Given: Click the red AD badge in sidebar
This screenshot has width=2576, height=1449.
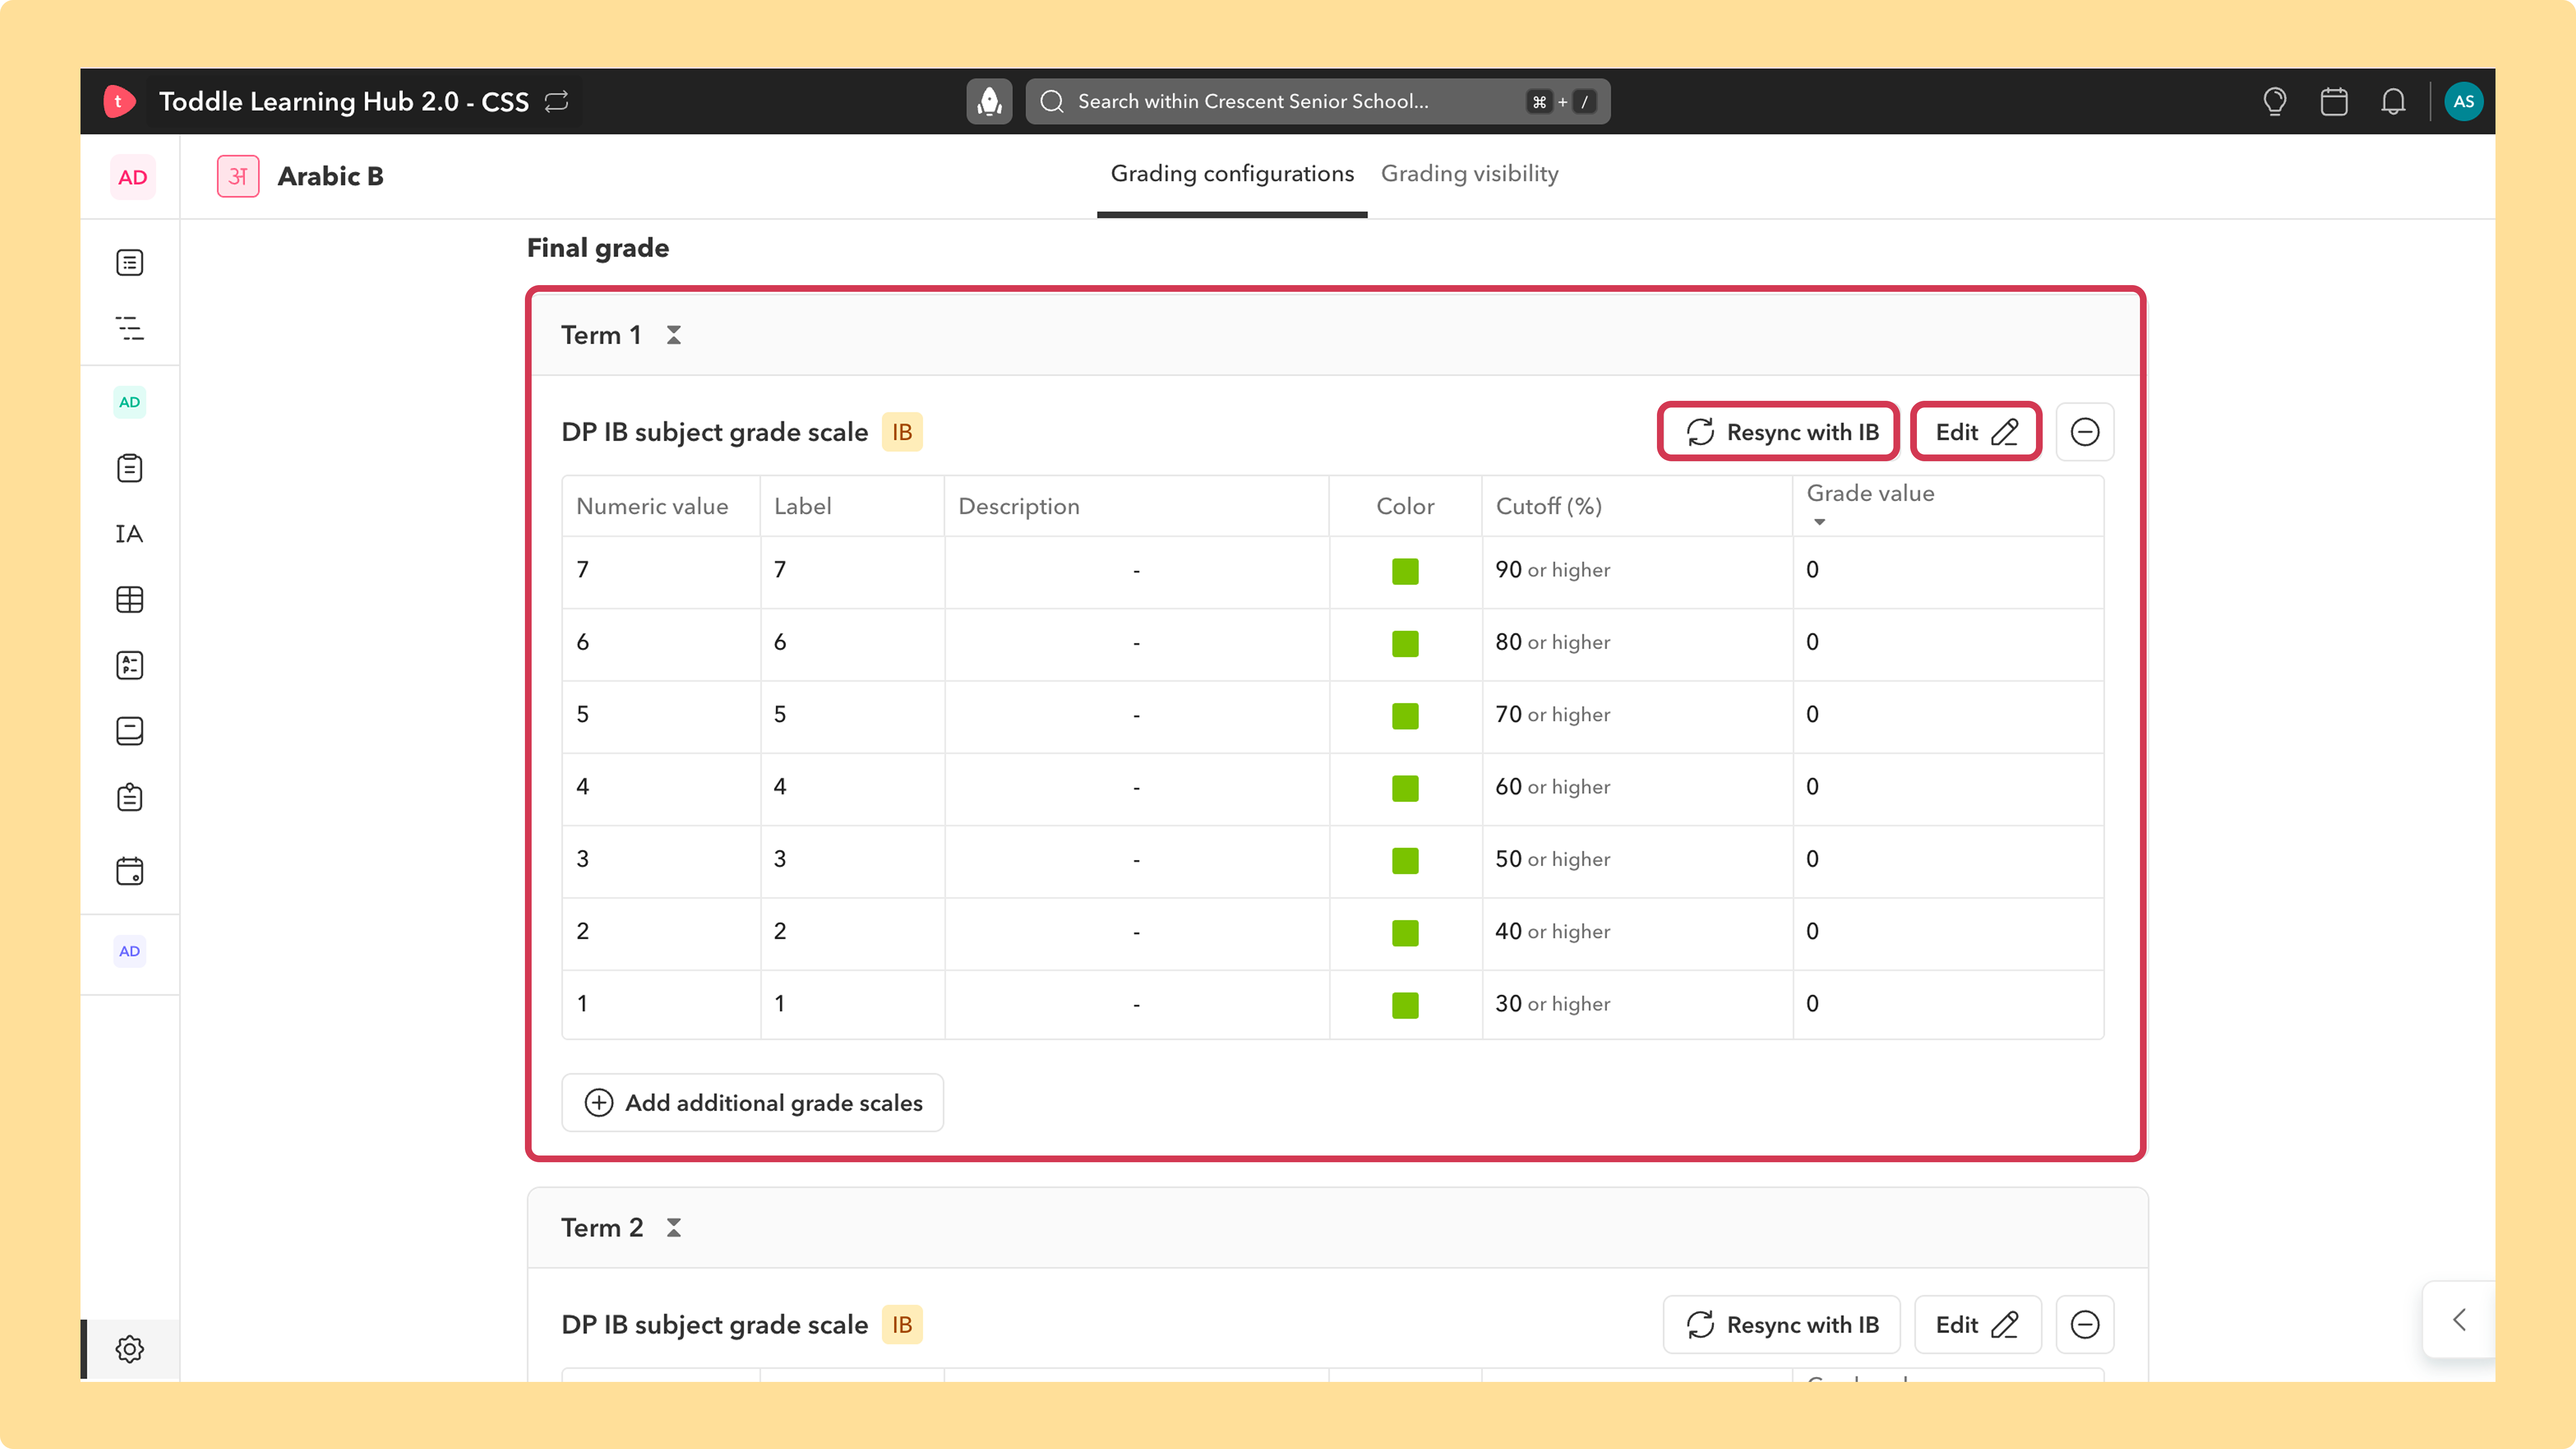Looking at the screenshot, I should 132,177.
